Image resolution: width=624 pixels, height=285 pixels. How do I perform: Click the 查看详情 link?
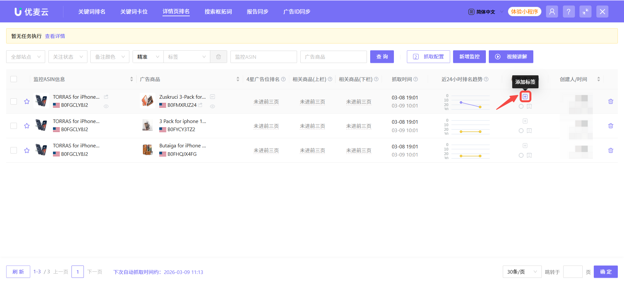pos(55,36)
